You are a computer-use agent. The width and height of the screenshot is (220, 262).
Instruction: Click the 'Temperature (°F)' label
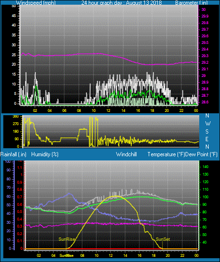[x=166, y=154]
